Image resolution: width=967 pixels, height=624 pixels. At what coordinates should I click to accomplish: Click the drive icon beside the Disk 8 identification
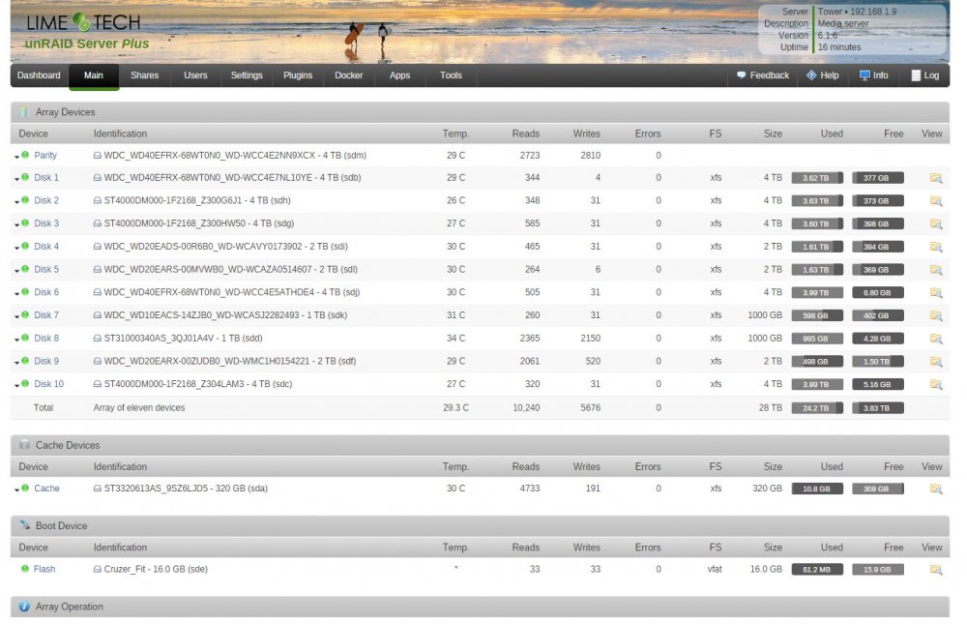coord(98,339)
